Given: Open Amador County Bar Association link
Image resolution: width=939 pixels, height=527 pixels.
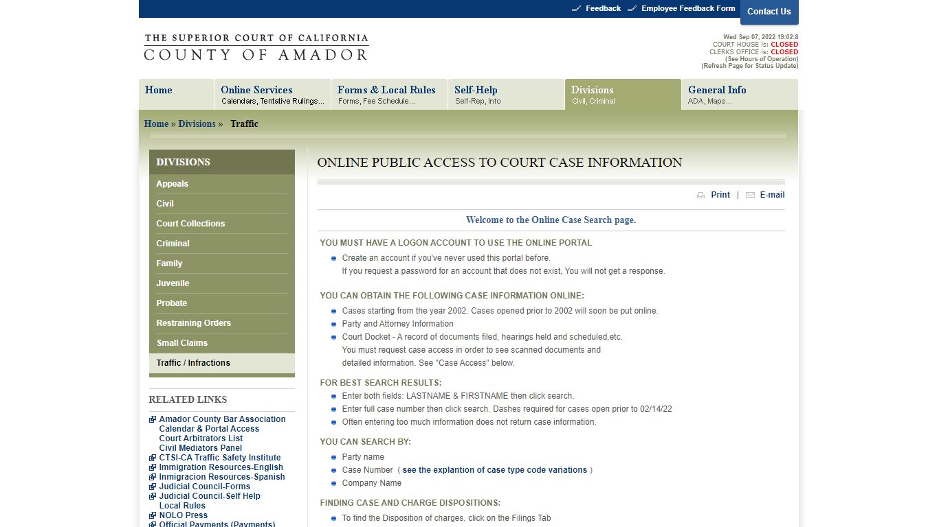Looking at the screenshot, I should (x=222, y=419).
